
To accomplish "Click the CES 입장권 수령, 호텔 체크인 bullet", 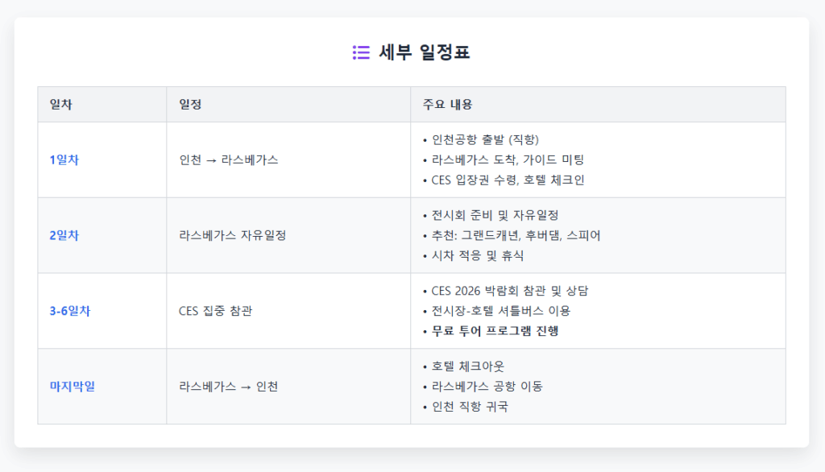I will point(504,180).
